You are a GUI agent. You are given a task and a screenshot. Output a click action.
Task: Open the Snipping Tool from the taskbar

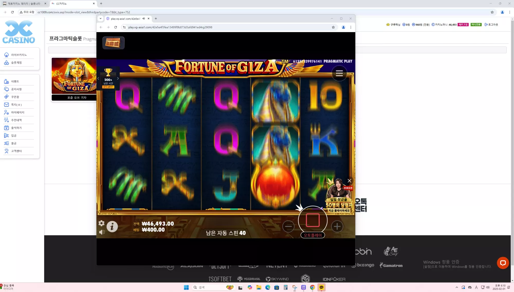[x=295, y=287]
